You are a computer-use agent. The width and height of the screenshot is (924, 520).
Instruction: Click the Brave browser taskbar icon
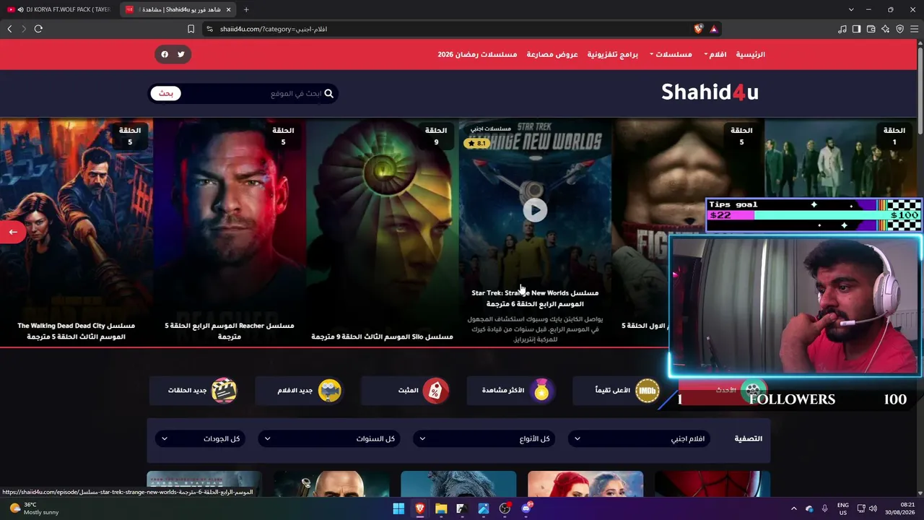tap(419, 508)
